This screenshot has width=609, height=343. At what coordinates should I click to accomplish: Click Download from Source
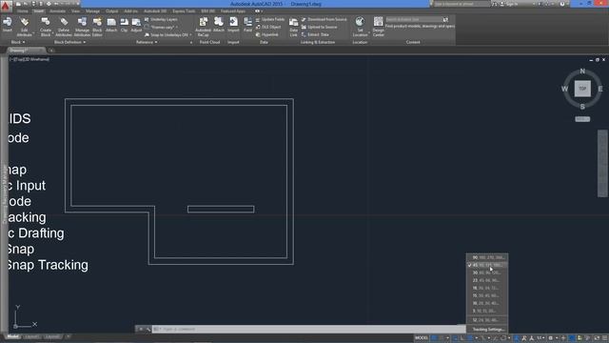324,19
